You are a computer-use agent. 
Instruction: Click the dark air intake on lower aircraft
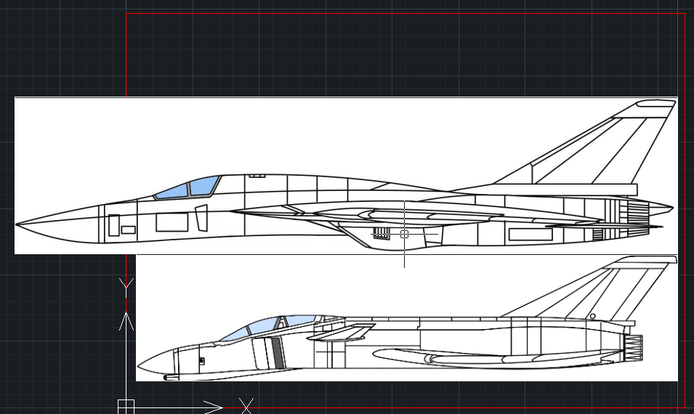[x=277, y=352]
